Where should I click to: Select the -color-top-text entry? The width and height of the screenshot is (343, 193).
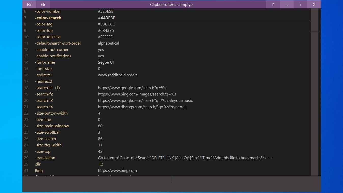[x=48, y=37]
